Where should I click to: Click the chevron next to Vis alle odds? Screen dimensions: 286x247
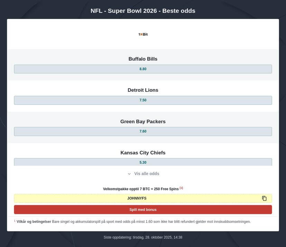129,174
